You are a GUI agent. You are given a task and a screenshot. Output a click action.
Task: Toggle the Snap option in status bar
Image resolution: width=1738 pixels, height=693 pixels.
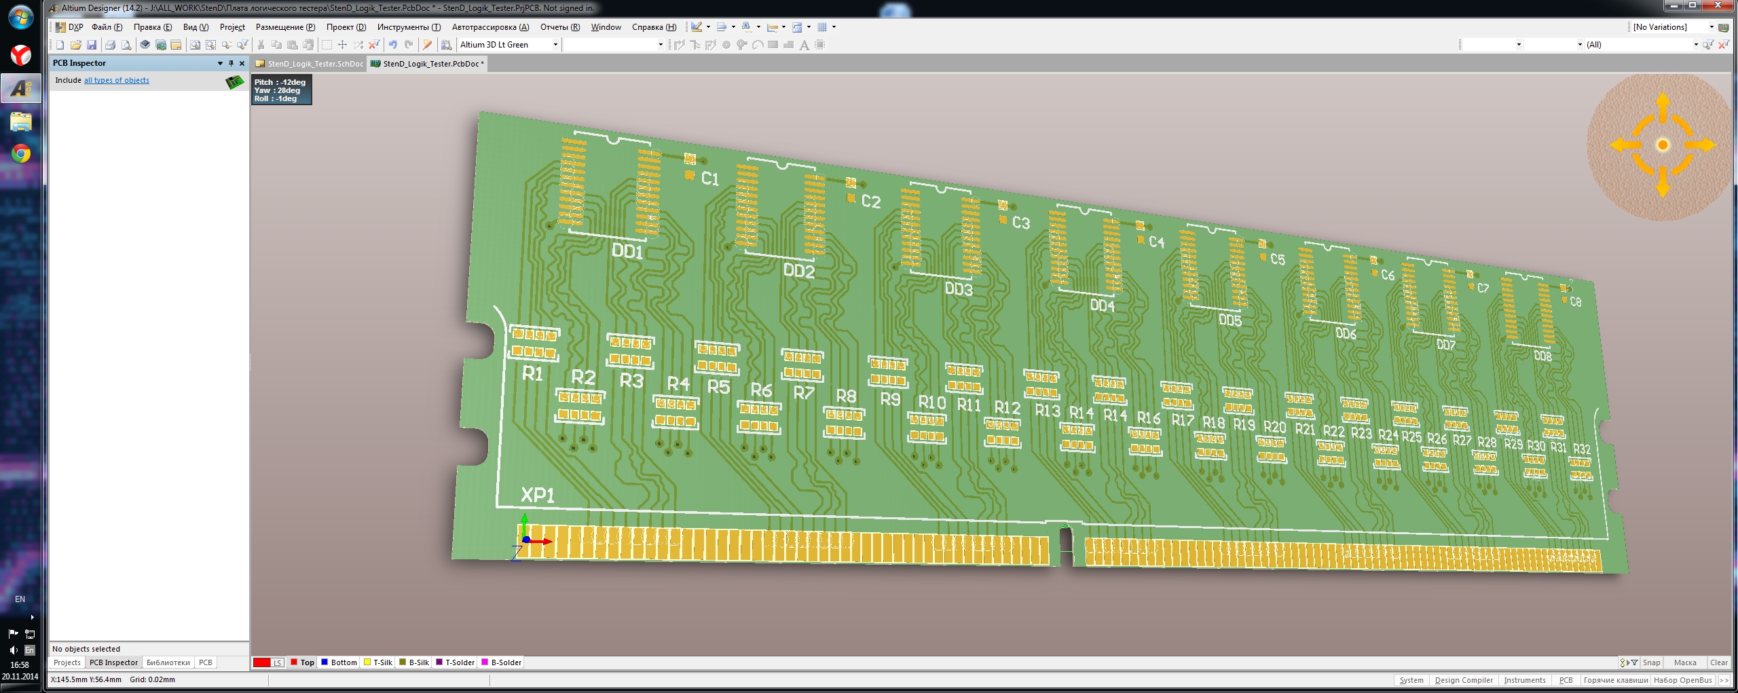pos(1651,662)
